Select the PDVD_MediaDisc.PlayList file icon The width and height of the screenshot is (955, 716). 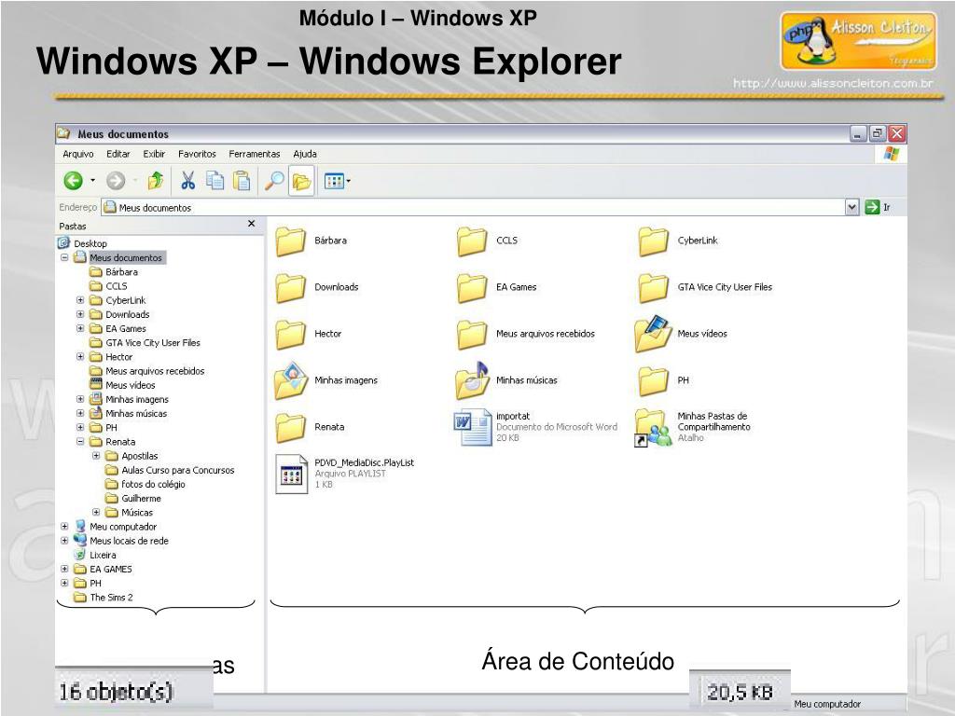pyautogui.click(x=291, y=474)
